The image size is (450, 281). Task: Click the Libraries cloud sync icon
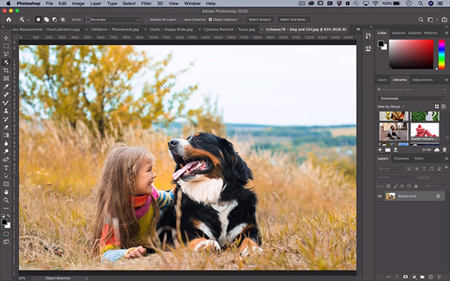[x=436, y=150]
